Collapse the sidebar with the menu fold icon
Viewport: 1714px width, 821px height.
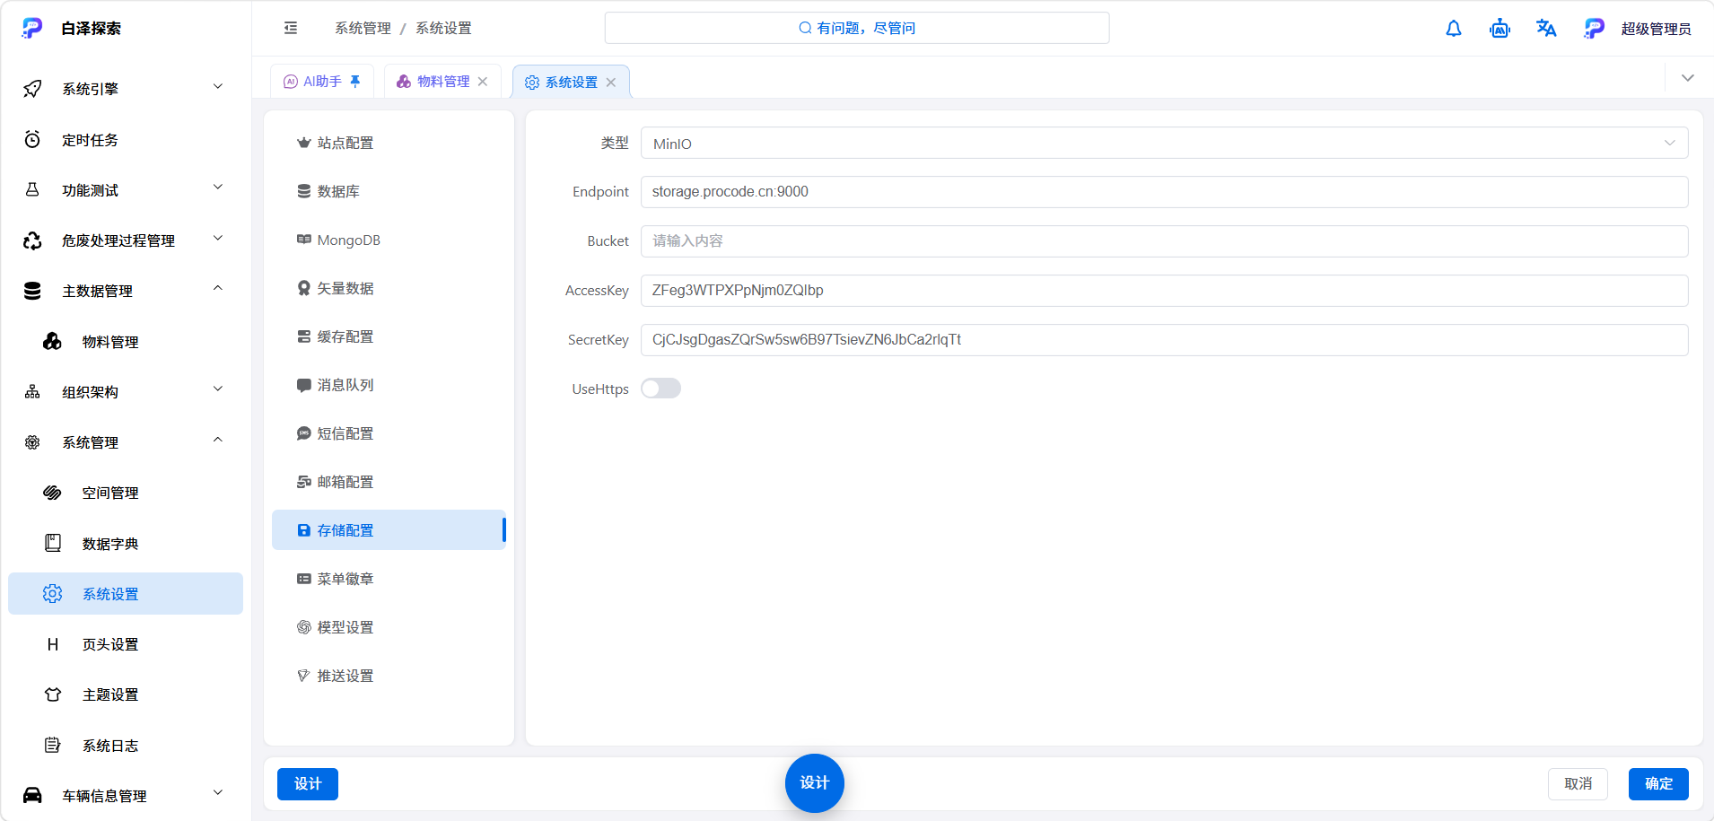pos(291,28)
